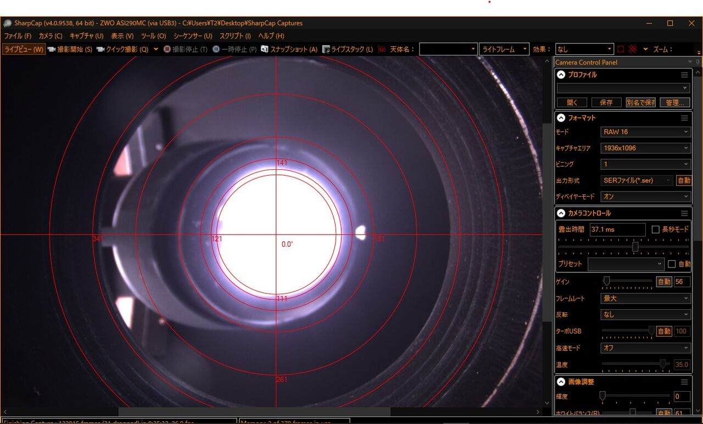Open the ヘルプ (H) menu
703x424 pixels.
coord(271,36)
